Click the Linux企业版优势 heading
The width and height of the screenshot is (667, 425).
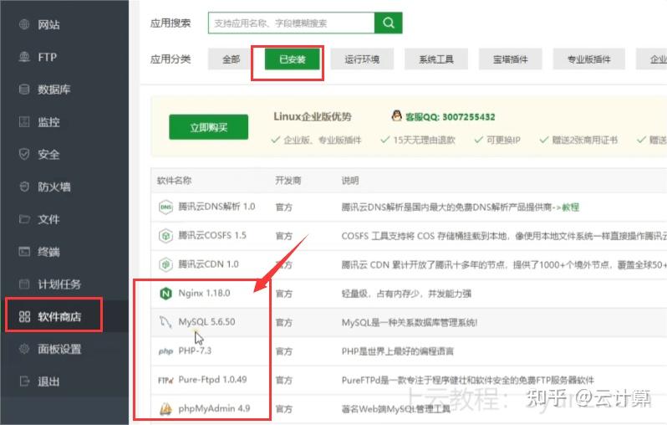click(313, 116)
